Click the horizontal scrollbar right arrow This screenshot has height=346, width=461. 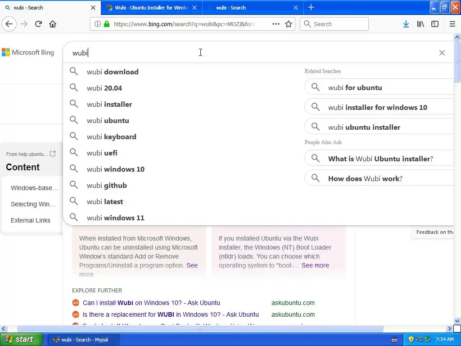[449, 328]
